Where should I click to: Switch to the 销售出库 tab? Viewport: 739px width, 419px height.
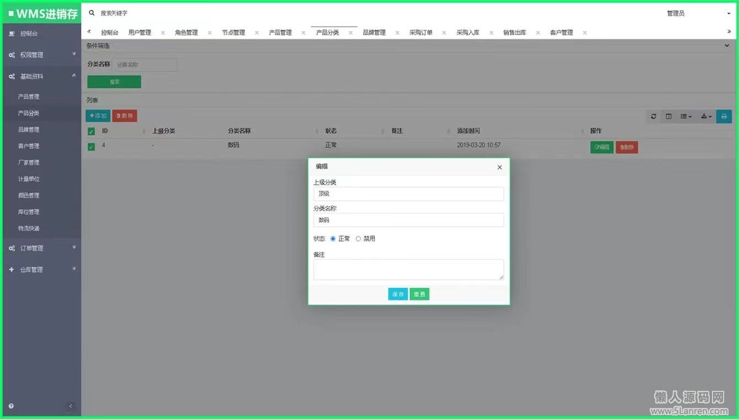[515, 33]
